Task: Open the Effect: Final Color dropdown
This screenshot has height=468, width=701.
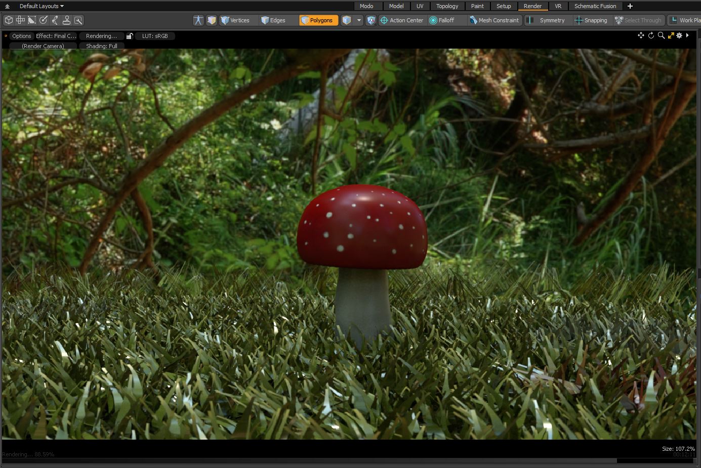Action: point(56,36)
